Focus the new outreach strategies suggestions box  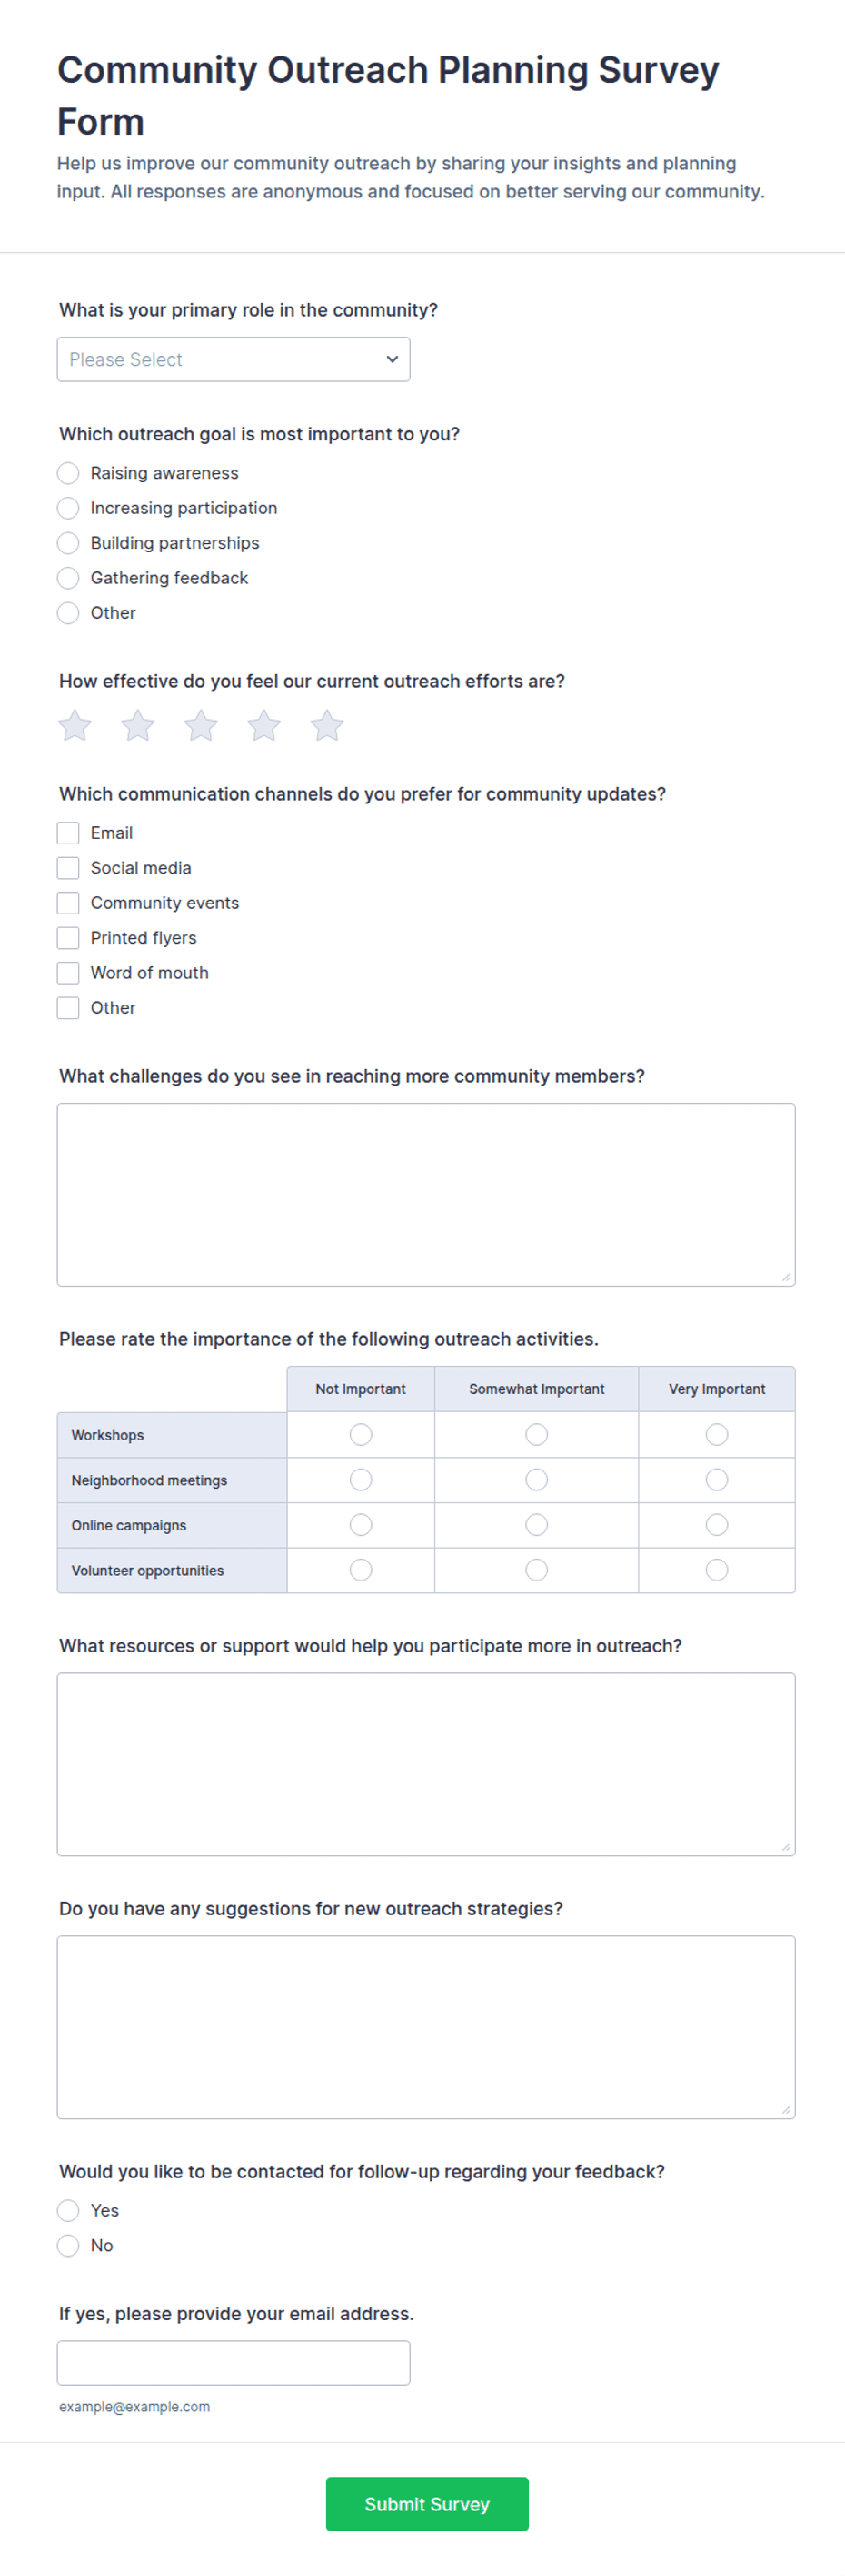pyautogui.click(x=426, y=2027)
